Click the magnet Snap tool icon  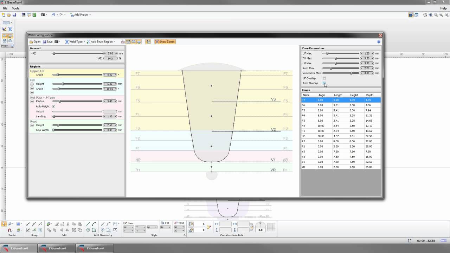pos(9,230)
